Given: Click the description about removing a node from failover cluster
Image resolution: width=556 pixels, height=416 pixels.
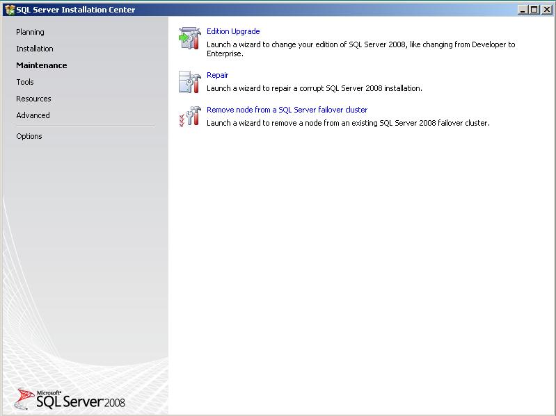Looking at the screenshot, I should point(348,123).
